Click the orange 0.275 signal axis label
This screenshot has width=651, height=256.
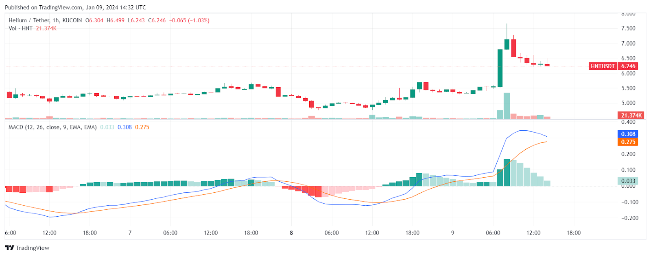pos(628,142)
